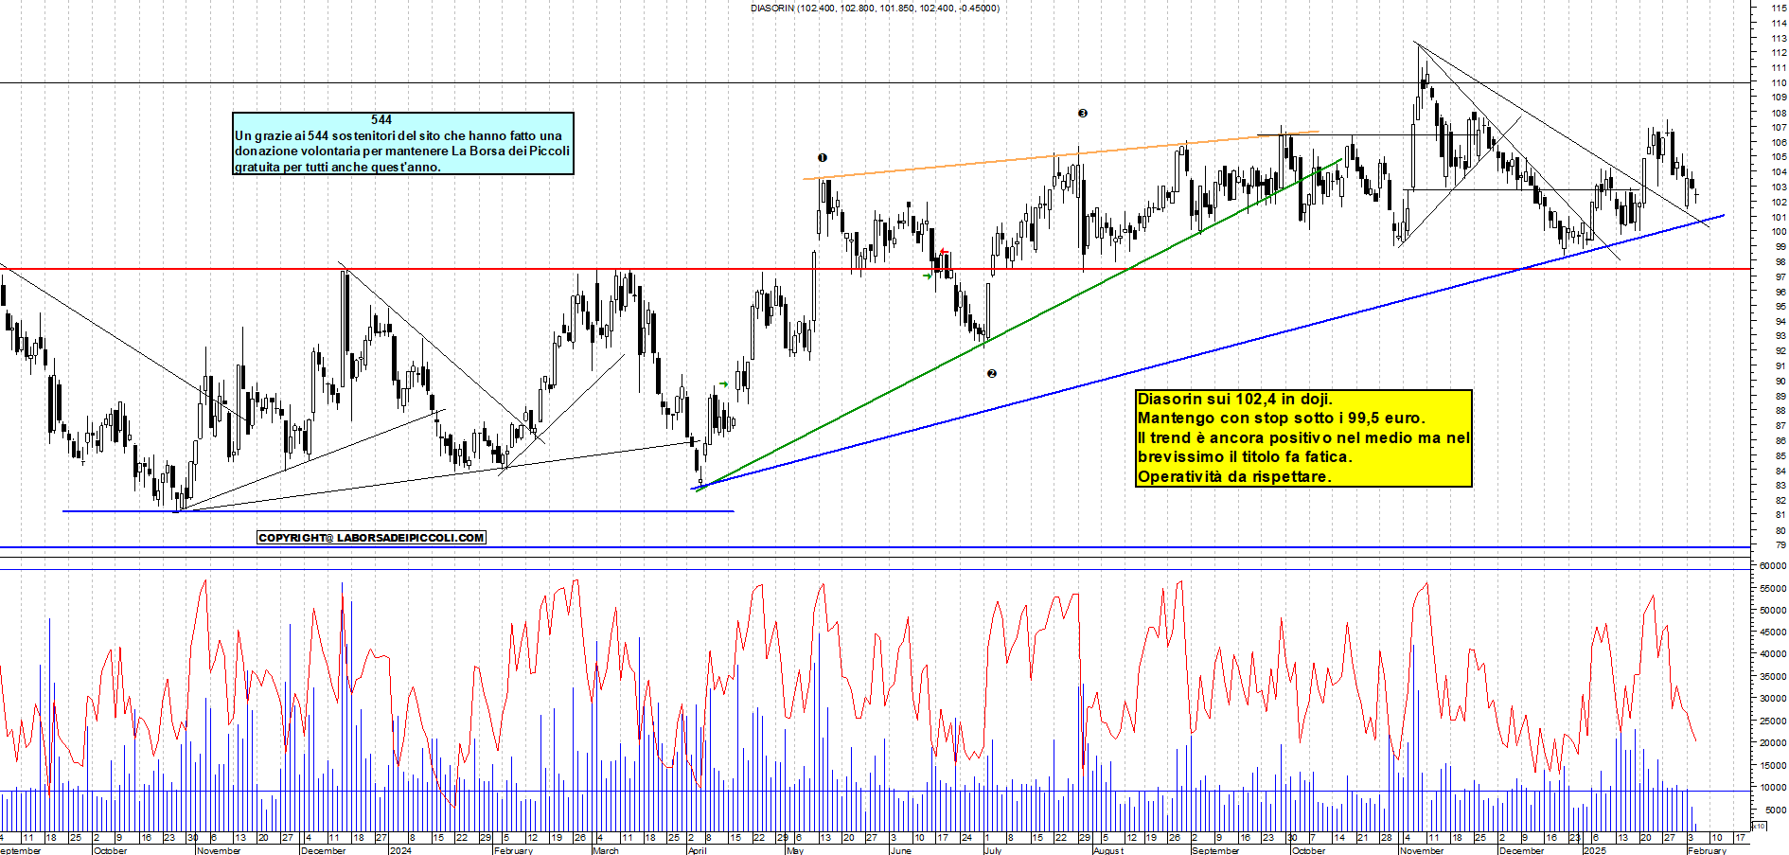Click the 'March' label on the time axis
This screenshot has width=1789, height=855.
click(x=606, y=850)
